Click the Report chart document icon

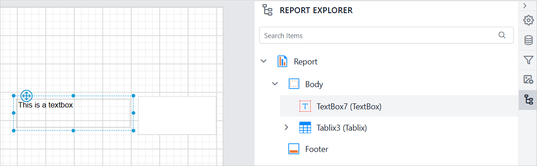[x=282, y=61]
